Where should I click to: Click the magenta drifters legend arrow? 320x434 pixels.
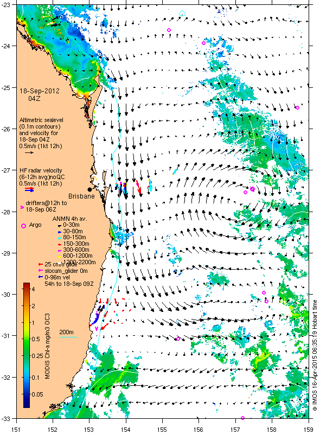tap(22, 207)
